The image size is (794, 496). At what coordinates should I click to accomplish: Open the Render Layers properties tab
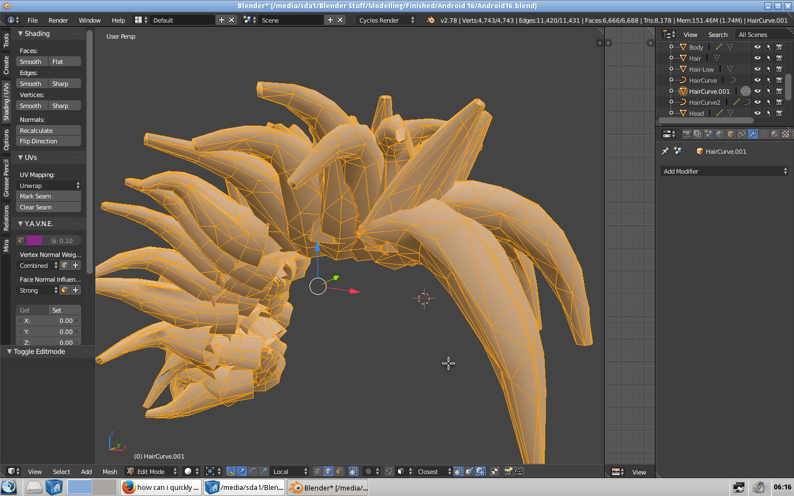(x=698, y=134)
